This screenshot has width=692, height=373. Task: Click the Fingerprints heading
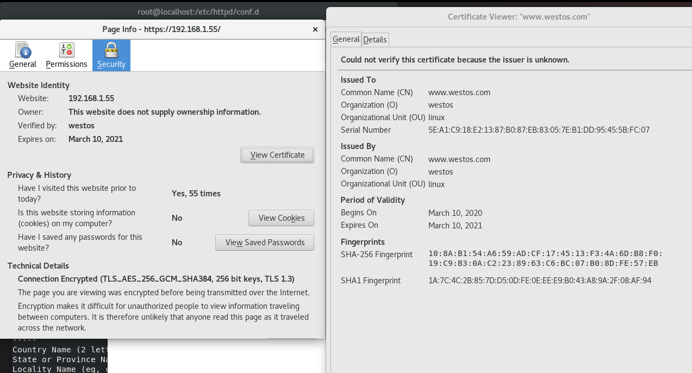point(363,242)
